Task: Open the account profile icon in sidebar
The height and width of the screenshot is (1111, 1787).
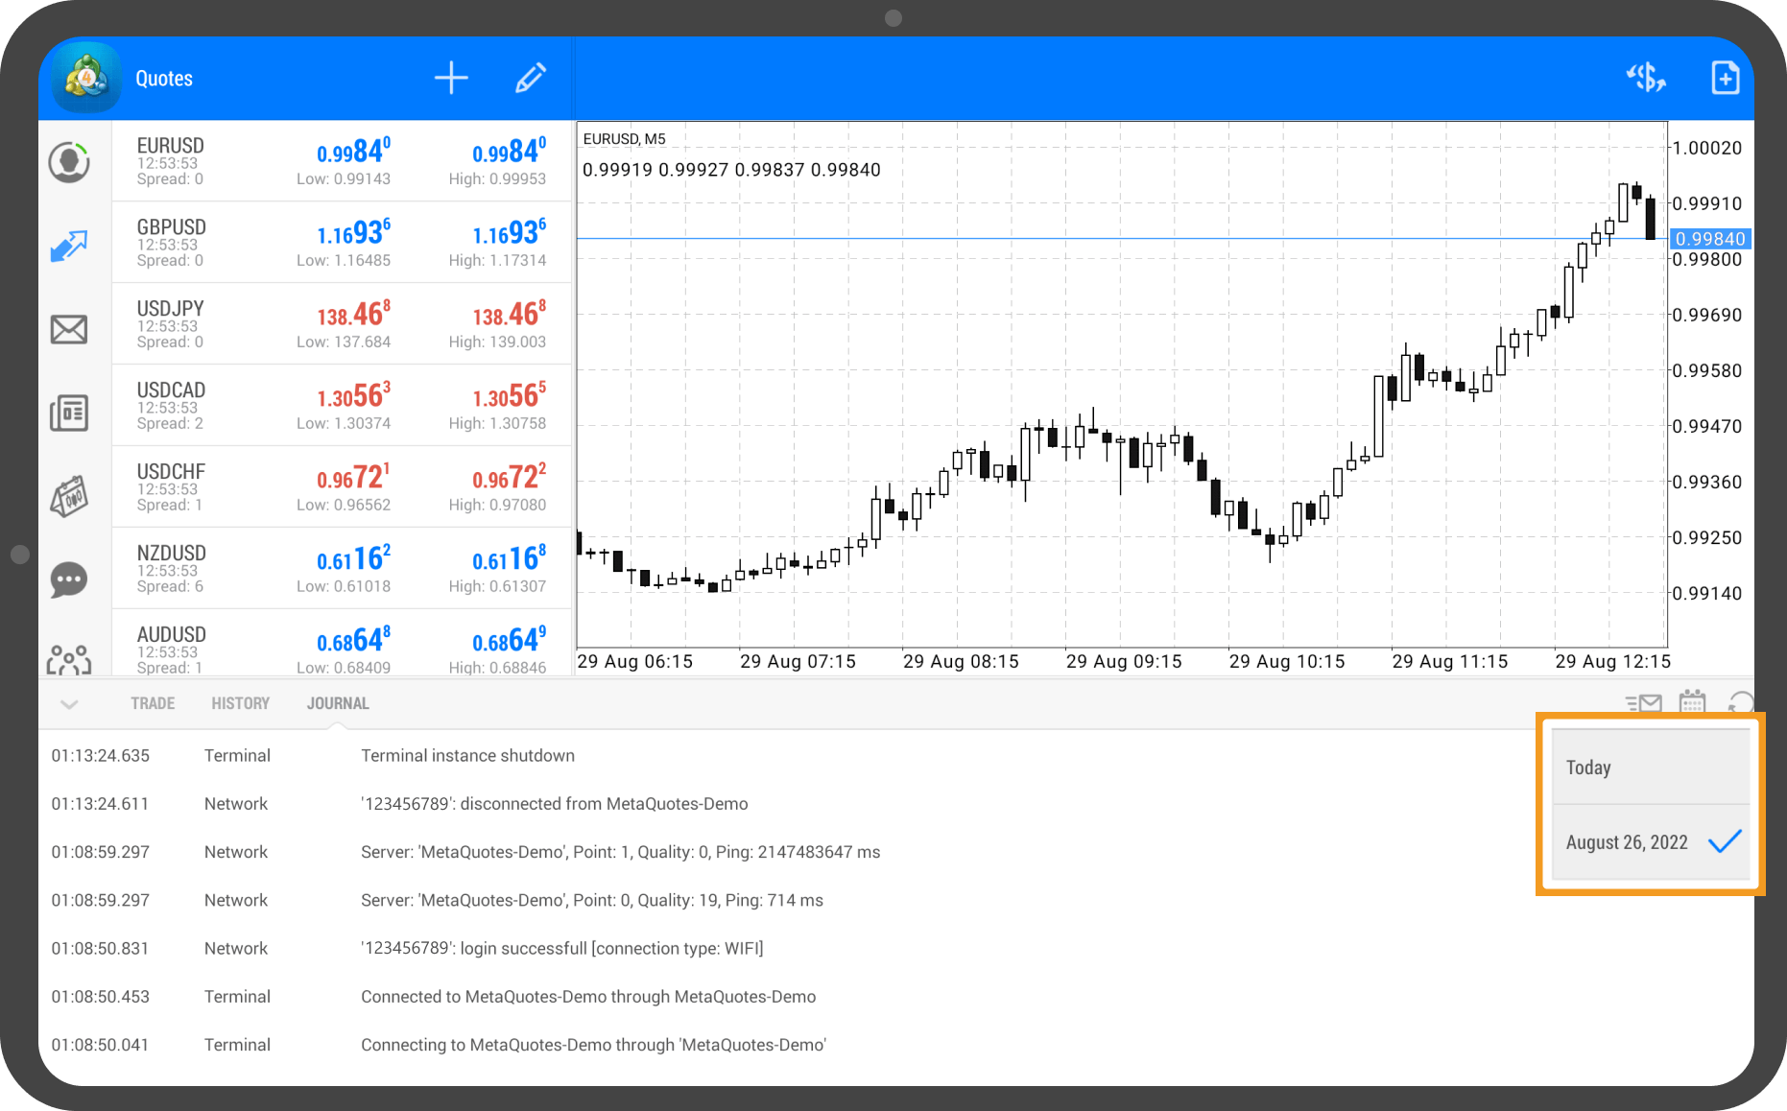Action: [69, 162]
